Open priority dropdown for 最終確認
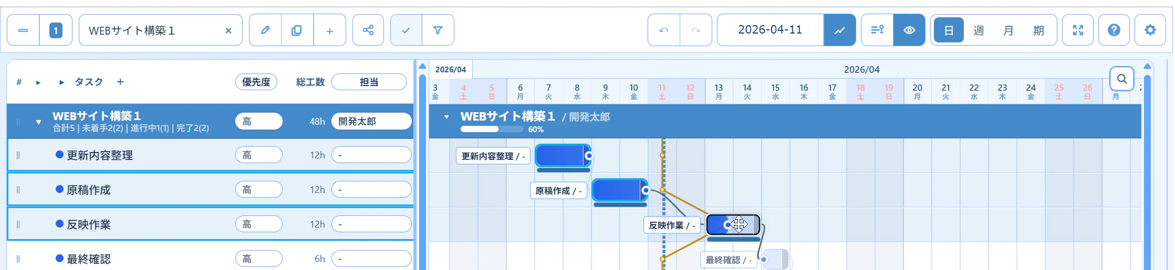This screenshot has height=270, width=1175. [x=259, y=258]
